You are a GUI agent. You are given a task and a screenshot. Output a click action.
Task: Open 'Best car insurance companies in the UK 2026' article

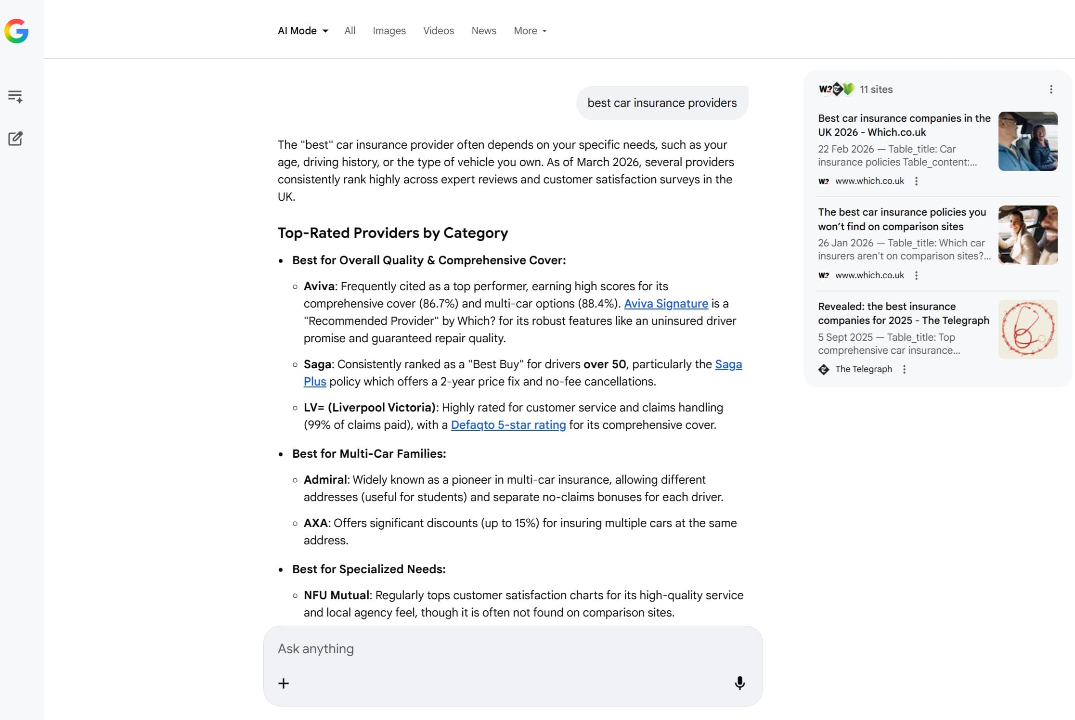click(x=904, y=125)
